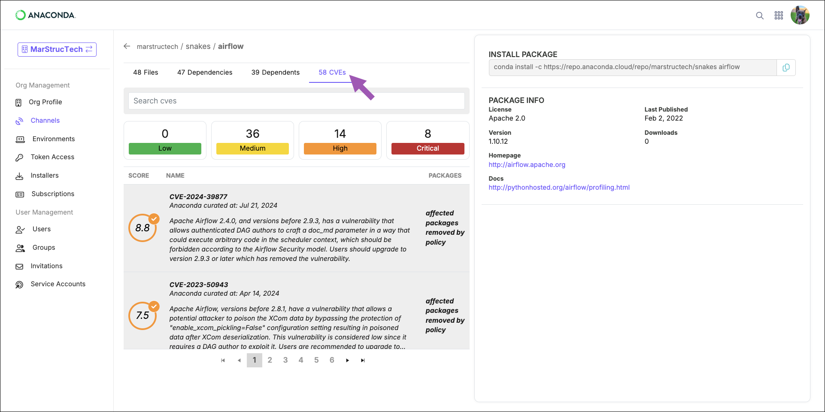
Task: Open Service Accounts page
Action: pos(58,284)
